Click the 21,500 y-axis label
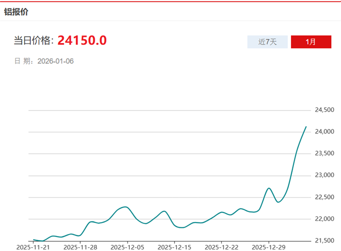Image resolution: width=341 pixels, height=251 pixels. click(x=324, y=241)
